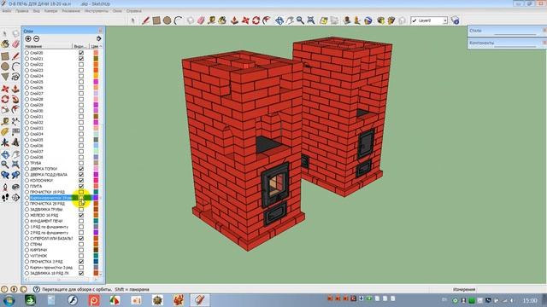The height and width of the screenshot is (307, 547).
Task: Sort layers by Видимый column header
Action: click(80, 46)
